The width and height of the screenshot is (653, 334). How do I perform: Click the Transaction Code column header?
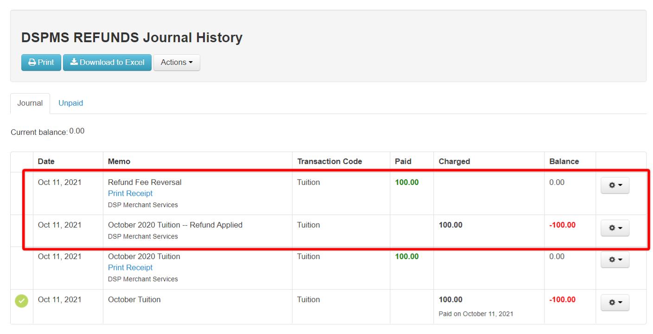pos(330,161)
